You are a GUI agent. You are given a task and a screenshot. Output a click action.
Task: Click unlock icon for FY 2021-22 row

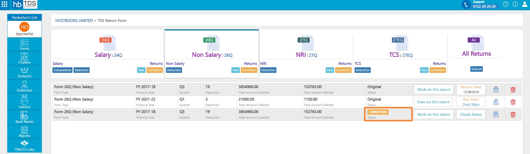[x=496, y=102]
